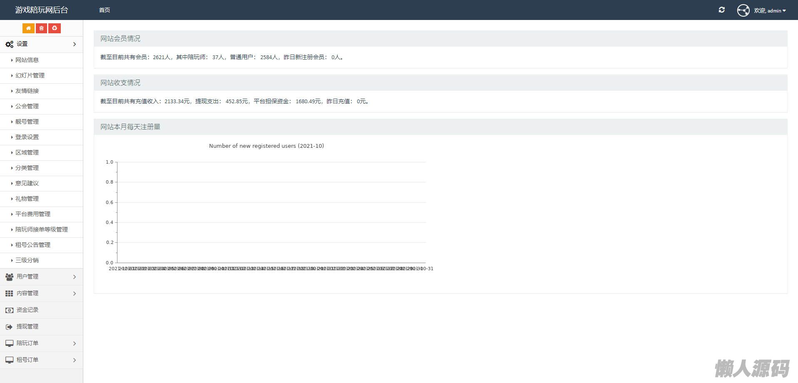
Task: Click the monitor icon beside 租号订单
Action: tap(9, 360)
